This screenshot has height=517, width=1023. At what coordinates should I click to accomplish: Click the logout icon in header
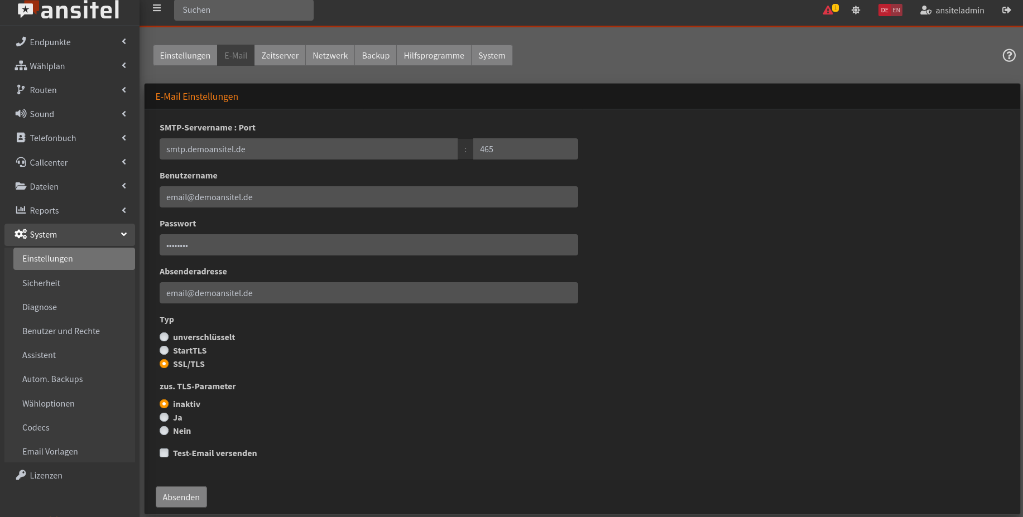click(1006, 10)
